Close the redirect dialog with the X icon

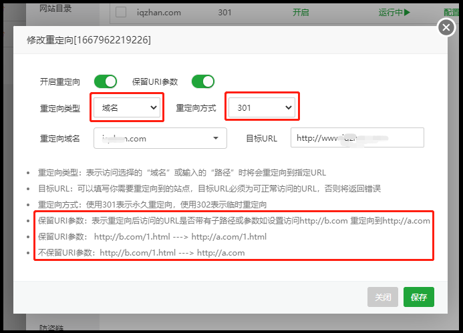[x=446, y=27]
